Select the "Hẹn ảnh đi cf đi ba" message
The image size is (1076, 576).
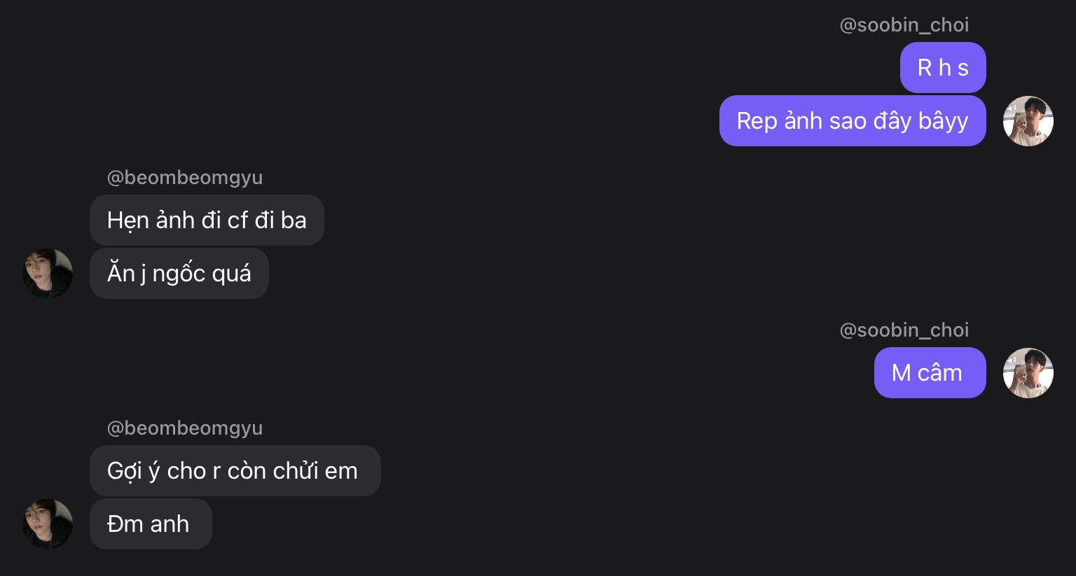coord(207,220)
